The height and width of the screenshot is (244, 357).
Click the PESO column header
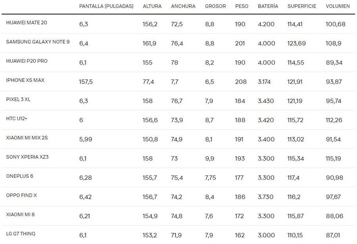(242, 6)
